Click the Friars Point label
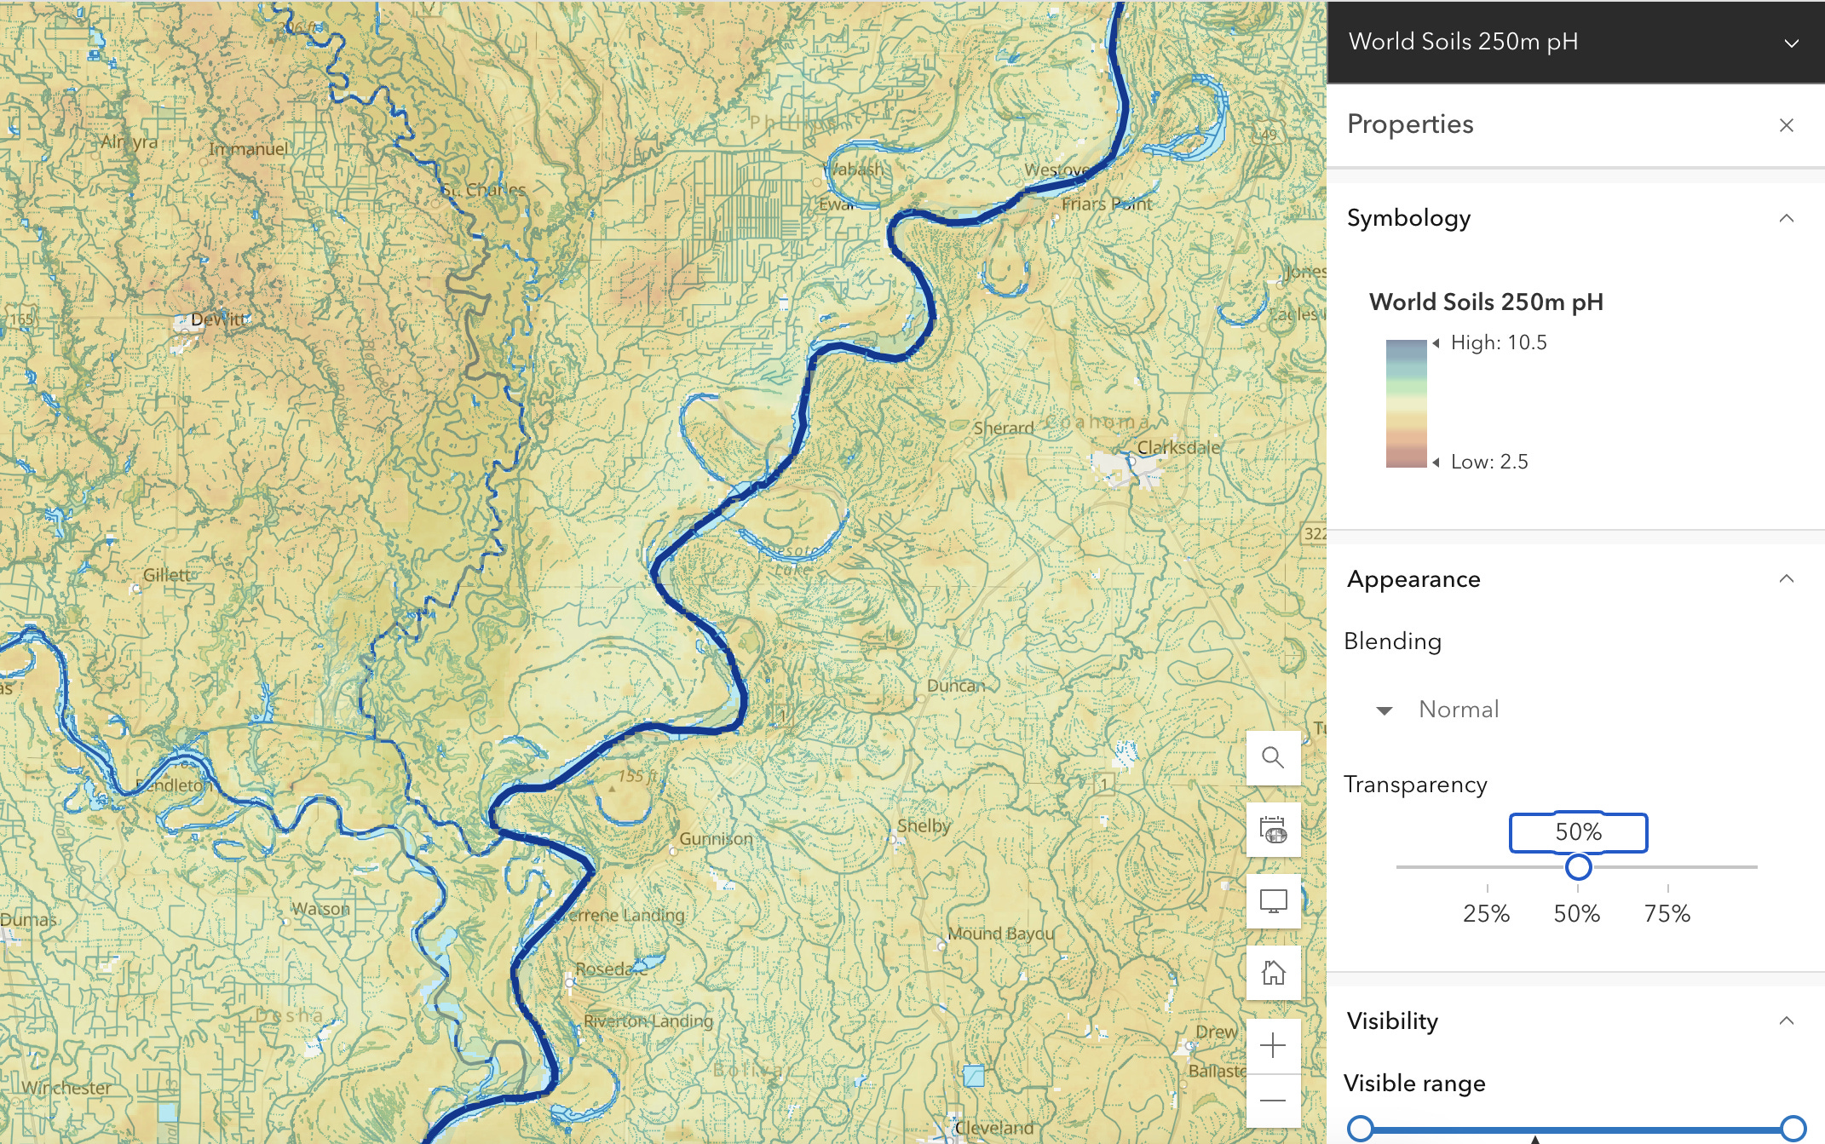The height and width of the screenshot is (1144, 1825). pos(1106,204)
